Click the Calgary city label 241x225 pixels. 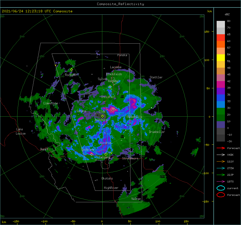pos(104,157)
